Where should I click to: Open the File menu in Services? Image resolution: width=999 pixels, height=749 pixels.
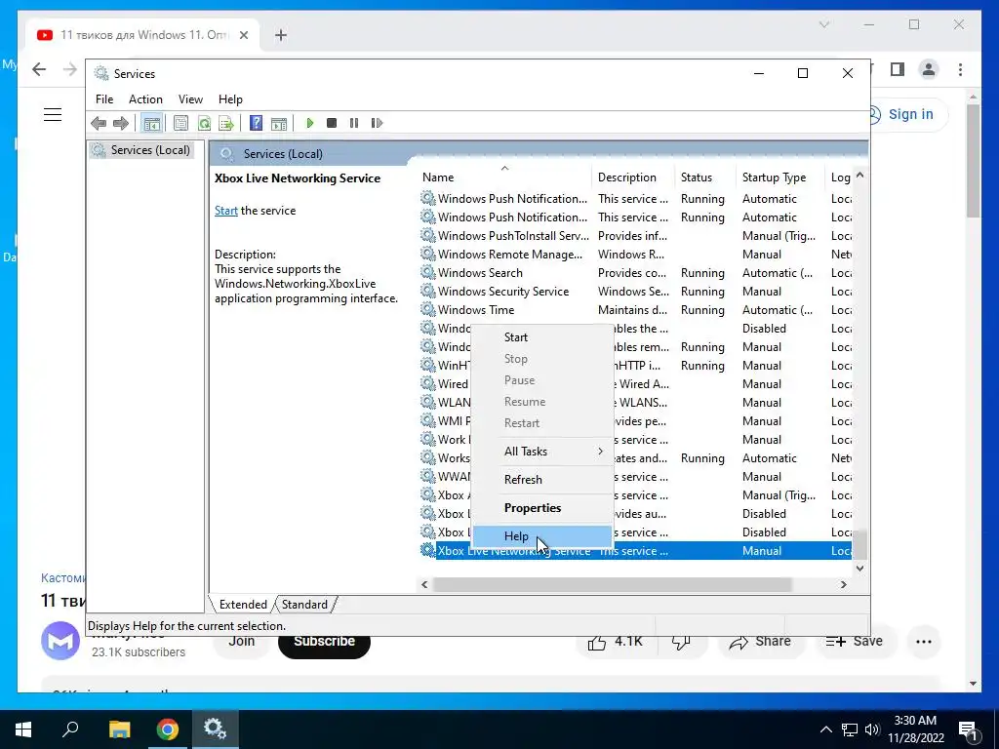click(x=104, y=99)
